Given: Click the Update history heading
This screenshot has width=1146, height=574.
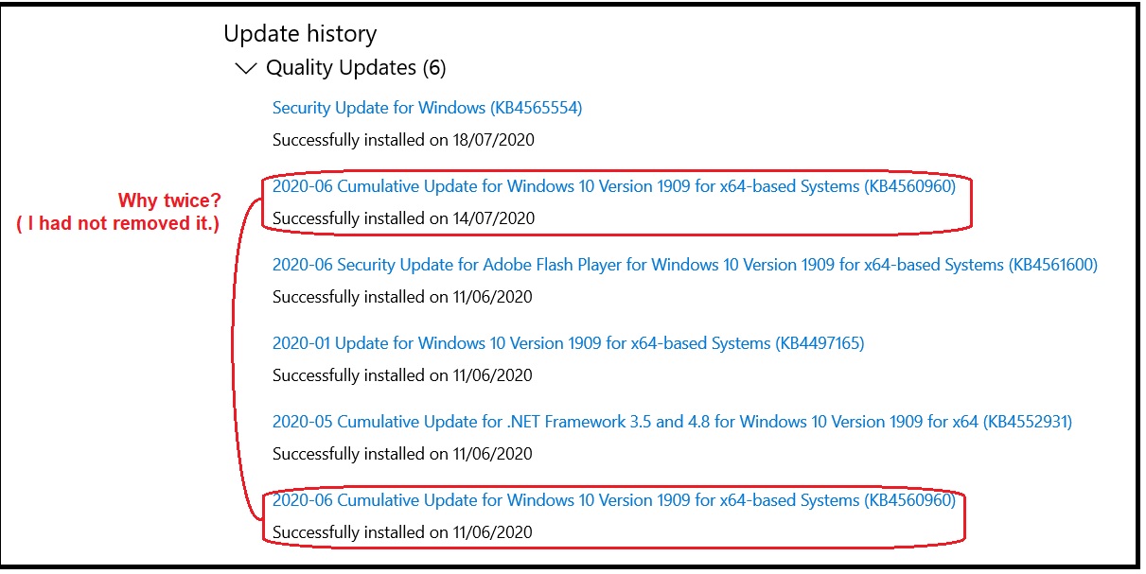Looking at the screenshot, I should (300, 34).
